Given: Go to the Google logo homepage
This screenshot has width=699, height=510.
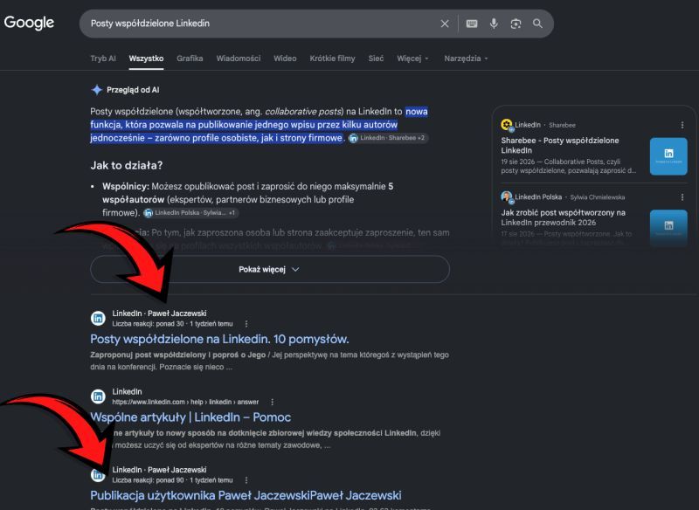Looking at the screenshot, I should (x=29, y=23).
